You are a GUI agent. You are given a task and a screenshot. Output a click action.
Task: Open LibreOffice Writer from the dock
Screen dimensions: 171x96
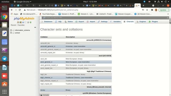pyautogui.click(x=5, y=67)
